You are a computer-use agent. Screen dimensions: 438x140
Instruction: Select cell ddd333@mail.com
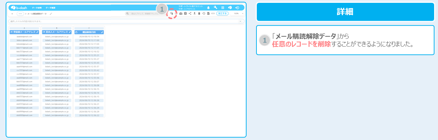[24, 96]
